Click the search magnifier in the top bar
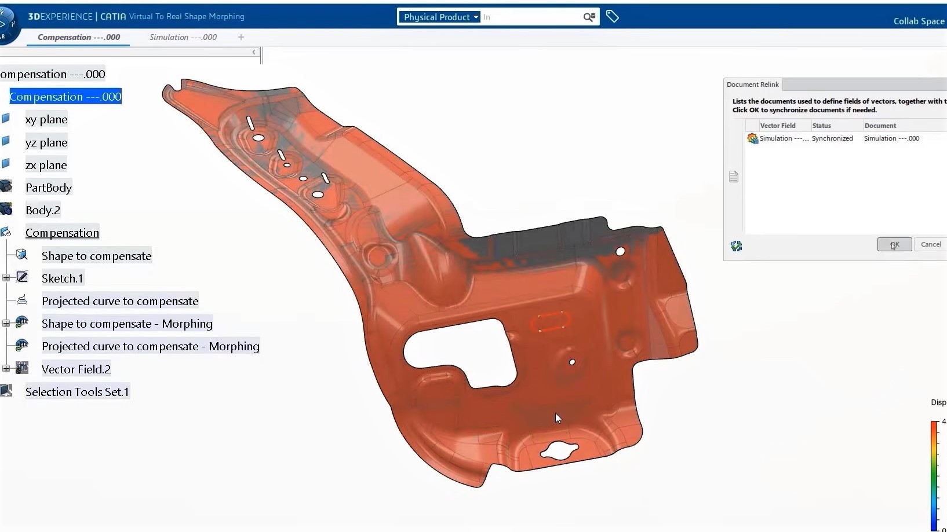Screen dimensions: 947x532 tap(589, 17)
